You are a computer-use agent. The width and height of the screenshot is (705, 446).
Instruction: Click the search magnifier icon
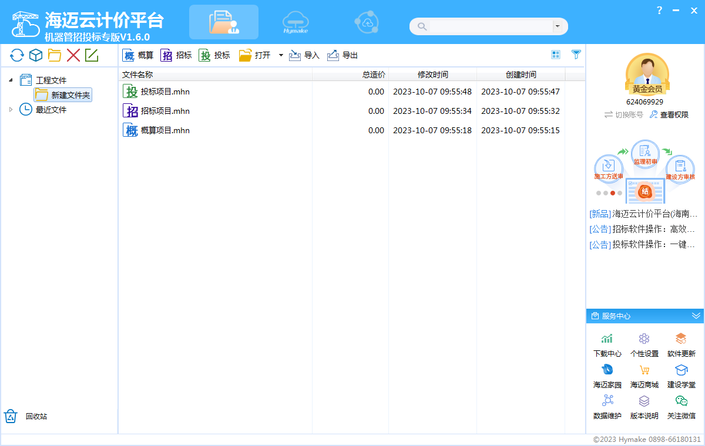(422, 26)
